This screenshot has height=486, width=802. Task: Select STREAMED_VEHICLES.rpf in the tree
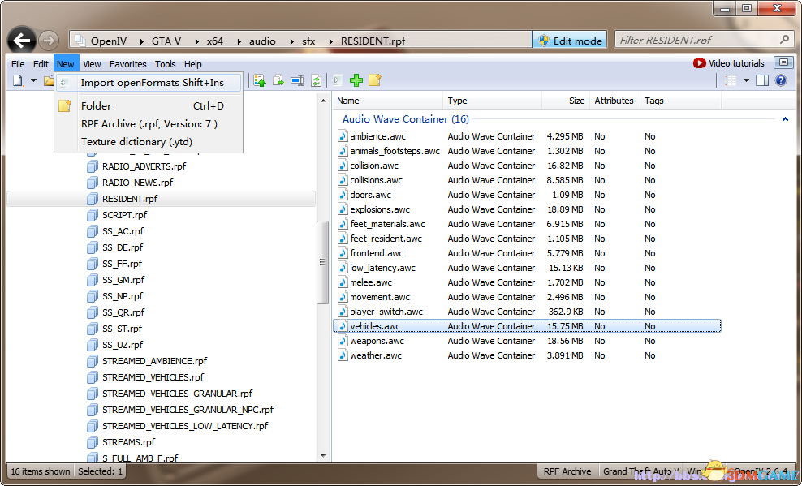[153, 377]
